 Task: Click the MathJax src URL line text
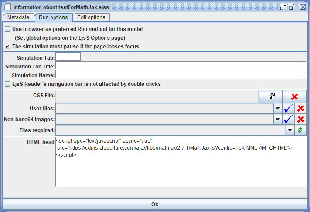(x=174, y=148)
